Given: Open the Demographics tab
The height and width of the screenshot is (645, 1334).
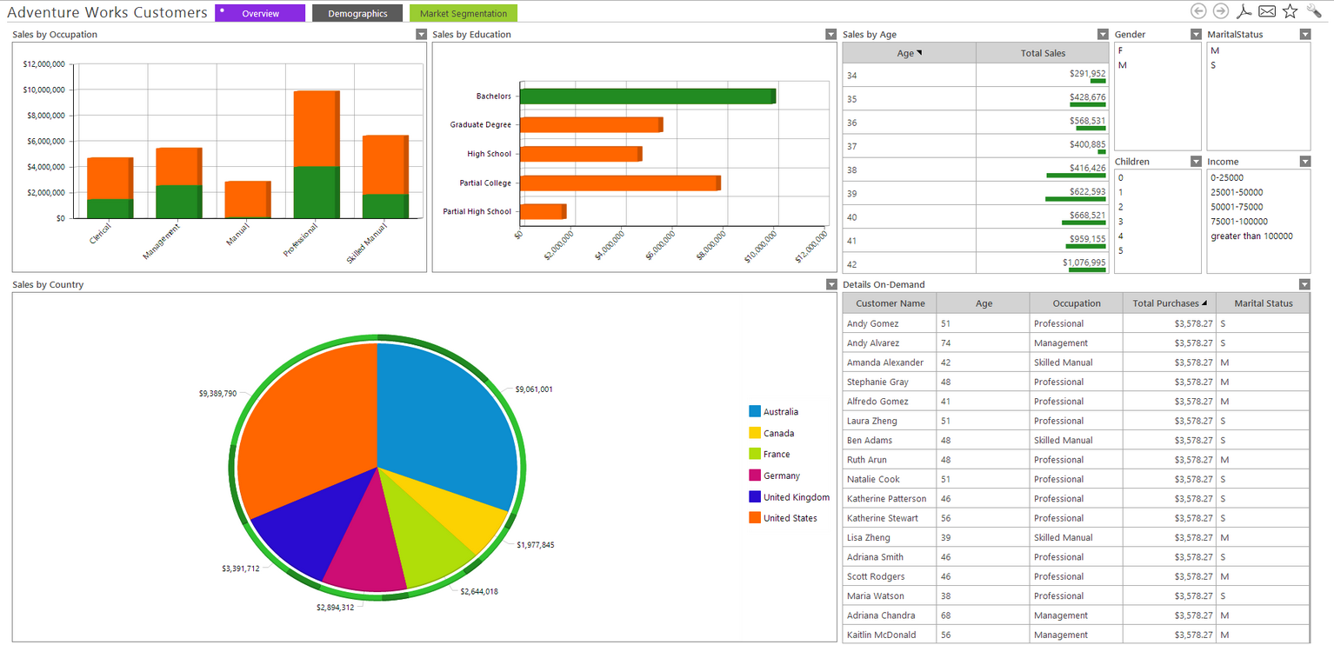Looking at the screenshot, I should 357,13.
